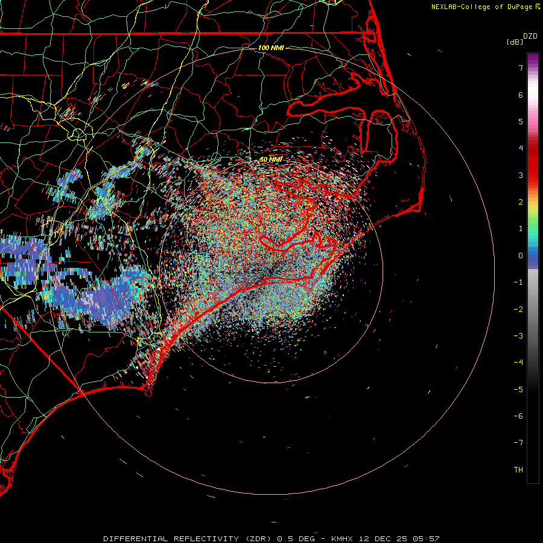The width and height of the screenshot is (543, 543).
Task: Click the -4 dB legend value
Action: click(518, 363)
